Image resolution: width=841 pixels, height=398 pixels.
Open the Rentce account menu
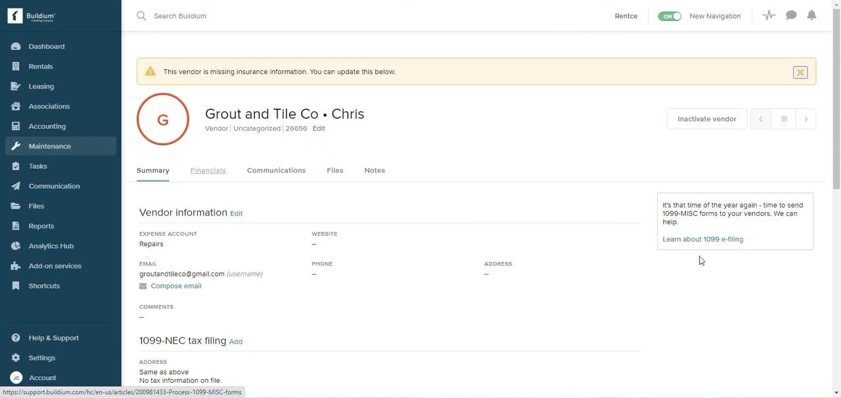pos(626,16)
